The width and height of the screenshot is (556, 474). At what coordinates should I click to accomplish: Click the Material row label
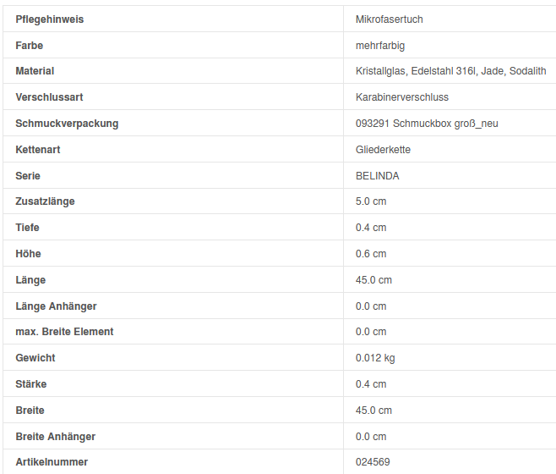[35, 71]
